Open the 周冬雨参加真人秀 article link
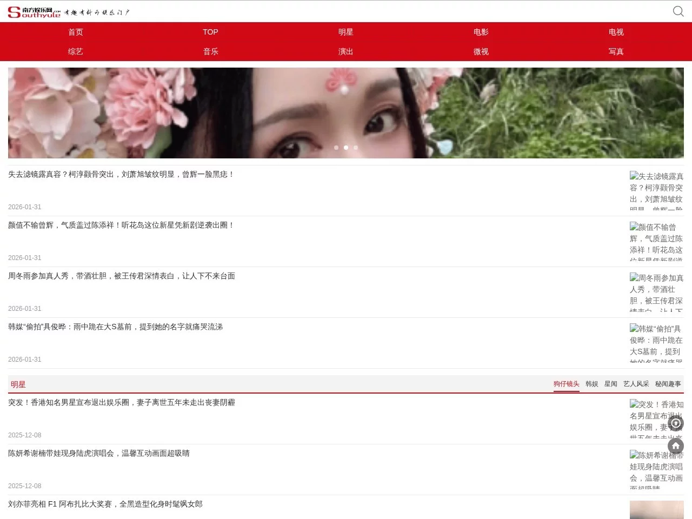 [x=122, y=276]
